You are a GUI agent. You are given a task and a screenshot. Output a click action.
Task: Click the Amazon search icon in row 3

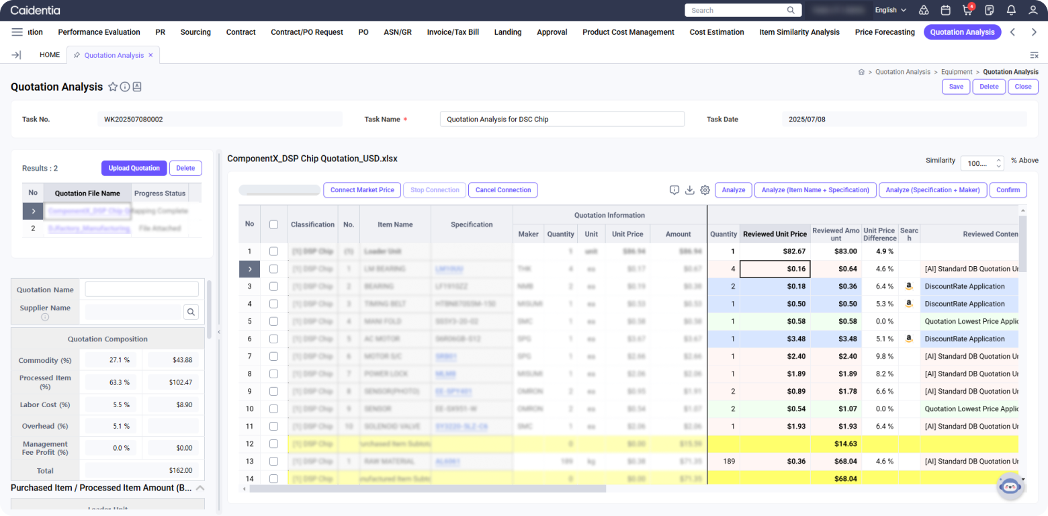point(908,286)
